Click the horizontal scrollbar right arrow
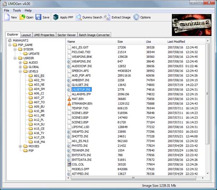The image size is (217, 190). tap(203, 178)
